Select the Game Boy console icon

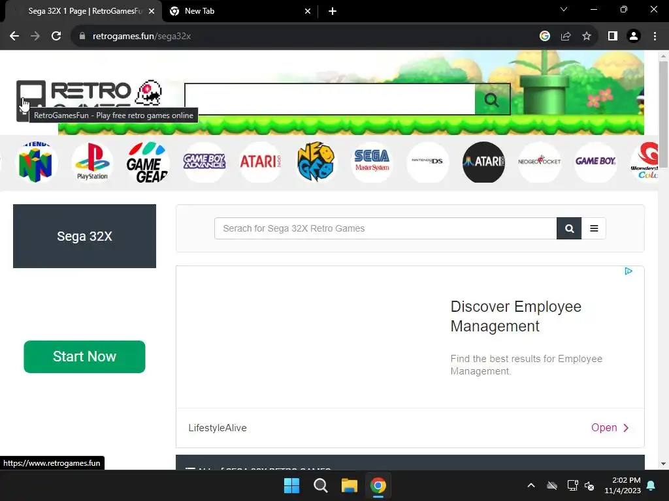[595, 162]
